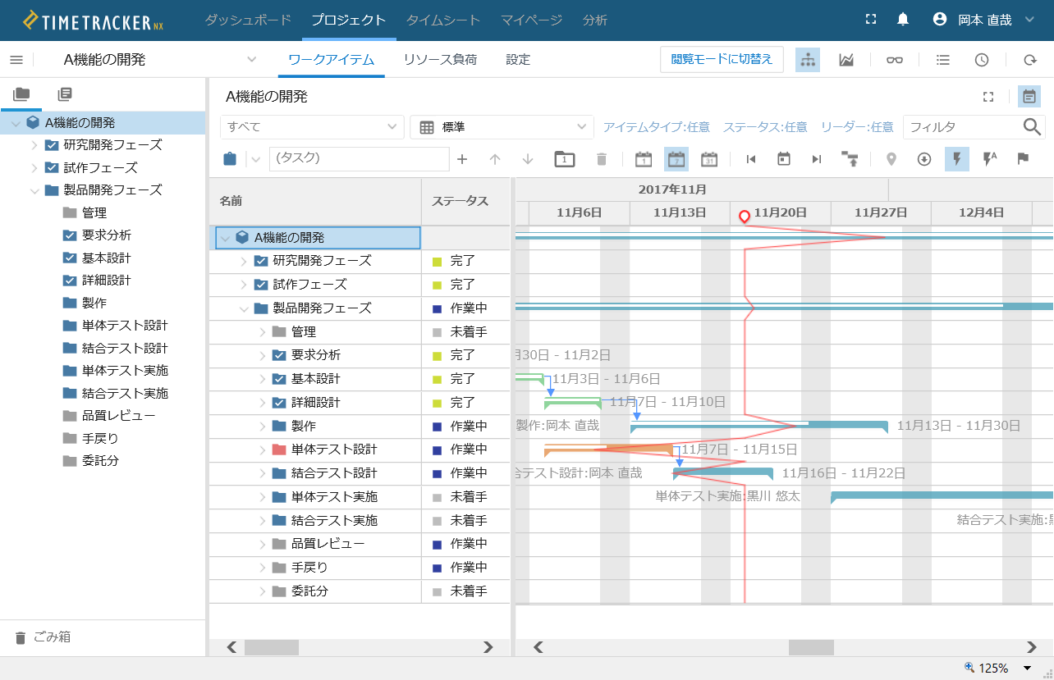This screenshot has height=680, width=1054.
Task: Open the タイムシート menu
Action: point(443,20)
